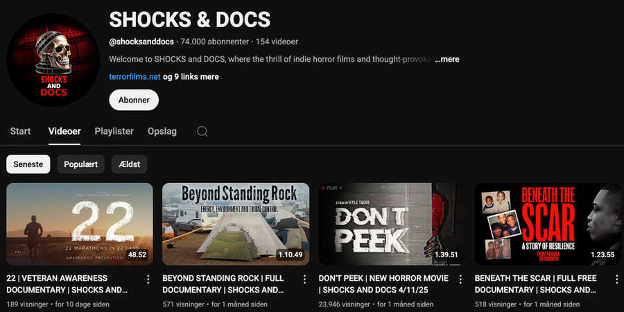624x312 pixels.
Task: Open the terrorfilms.net link
Action: click(x=135, y=77)
